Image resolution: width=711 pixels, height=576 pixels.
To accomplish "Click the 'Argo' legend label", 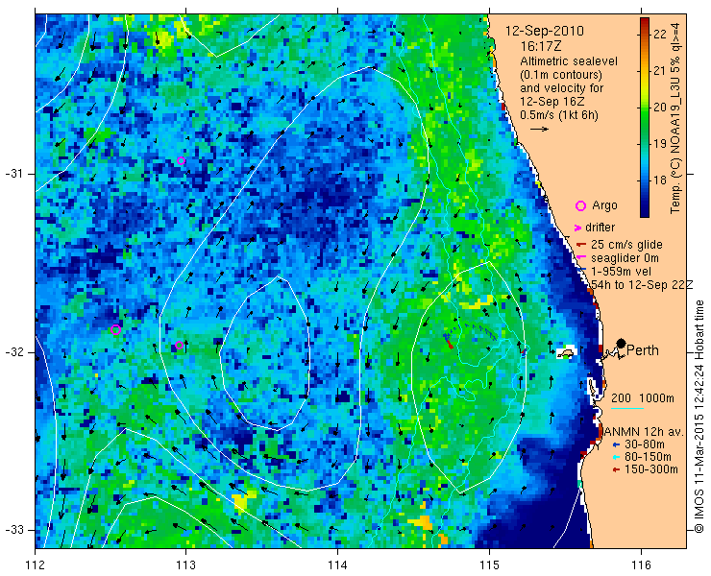I will pos(604,205).
